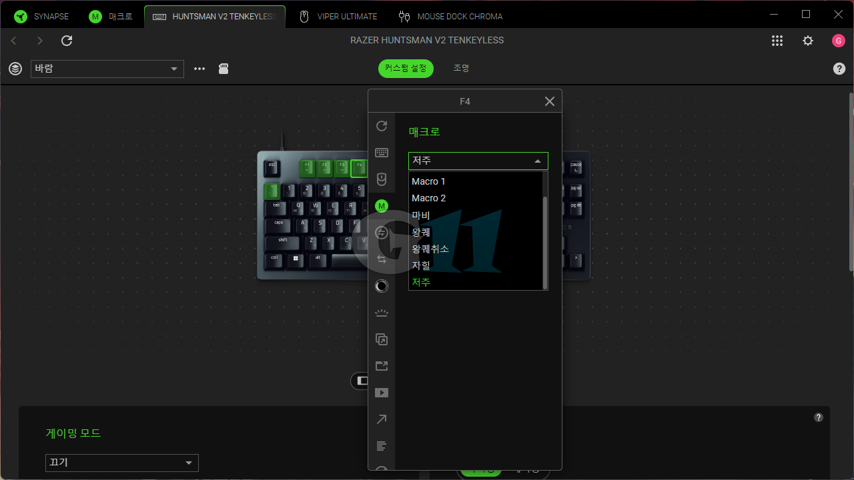Viewport: 854px width, 480px height.
Task: Go forward with the right arrow
Action: click(40, 41)
